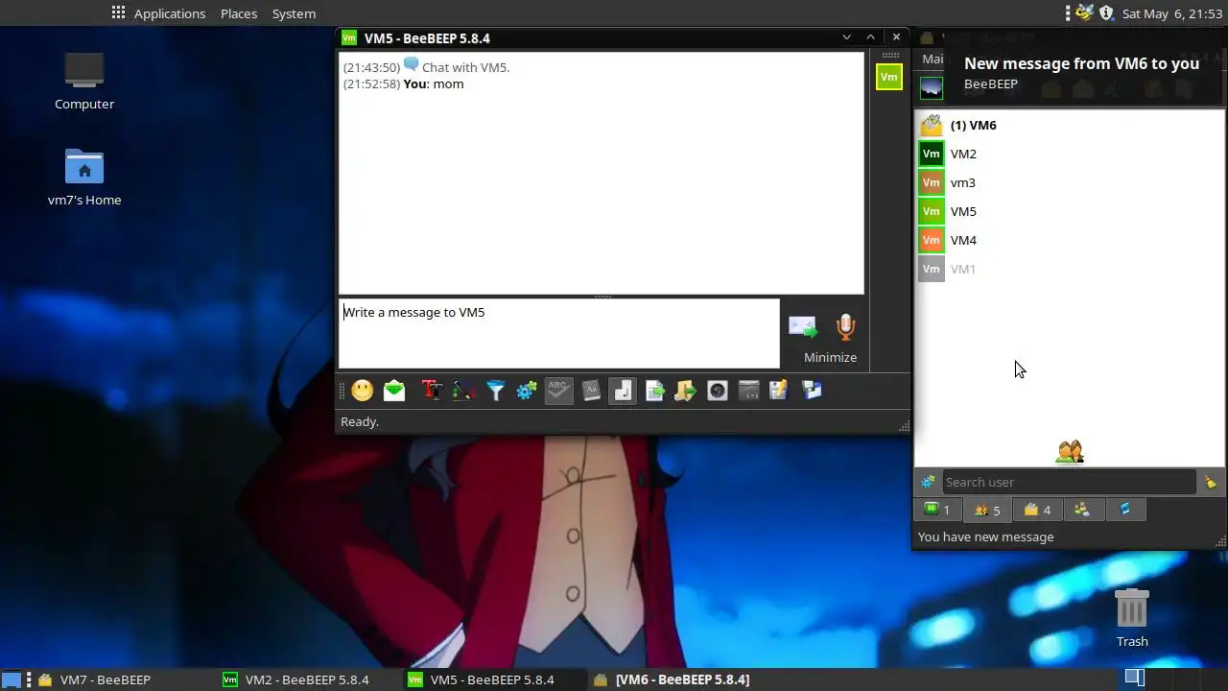This screenshot has width=1228, height=691.
Task: Clear search with broom icon
Action: click(1211, 482)
